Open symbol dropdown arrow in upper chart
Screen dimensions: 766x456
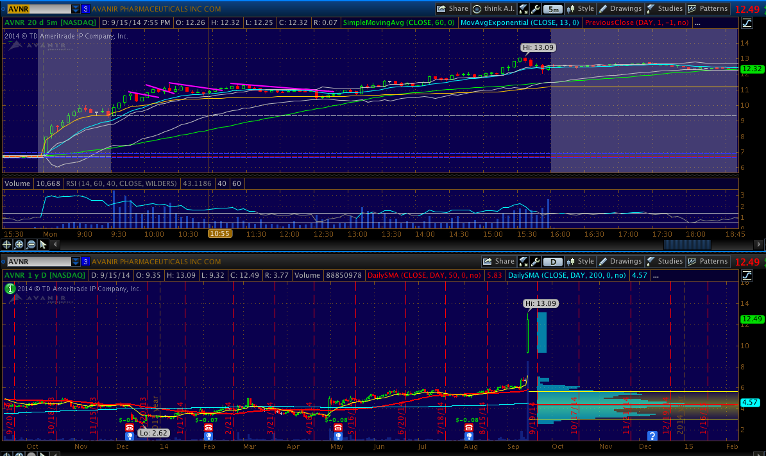point(76,9)
